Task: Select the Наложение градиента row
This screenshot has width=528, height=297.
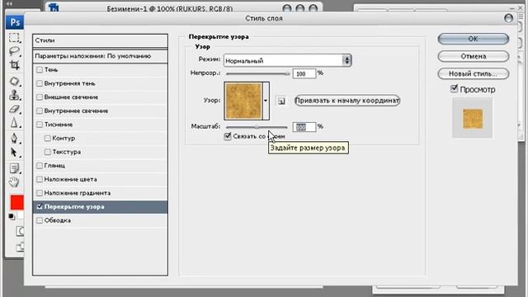Action: [x=100, y=193]
